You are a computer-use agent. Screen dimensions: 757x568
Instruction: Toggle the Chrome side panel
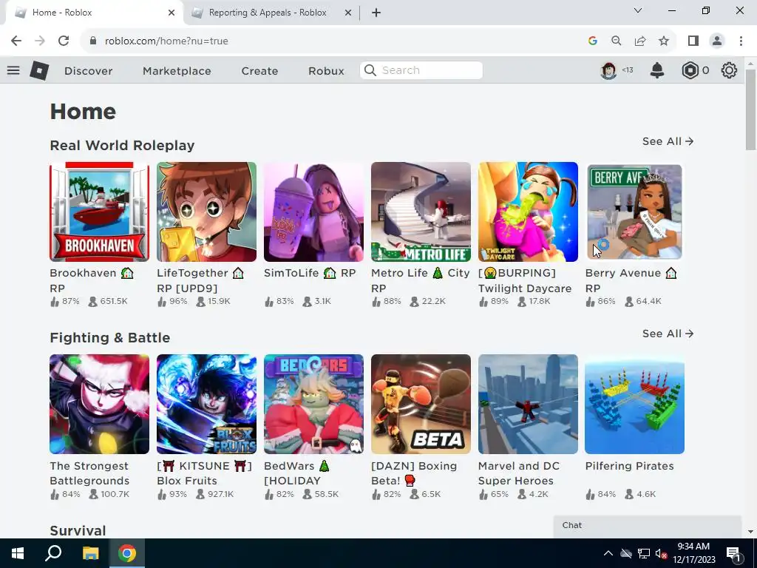693,41
